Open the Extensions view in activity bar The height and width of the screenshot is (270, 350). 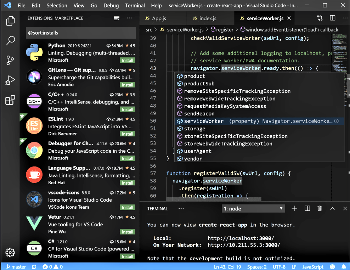click(x=10, y=100)
